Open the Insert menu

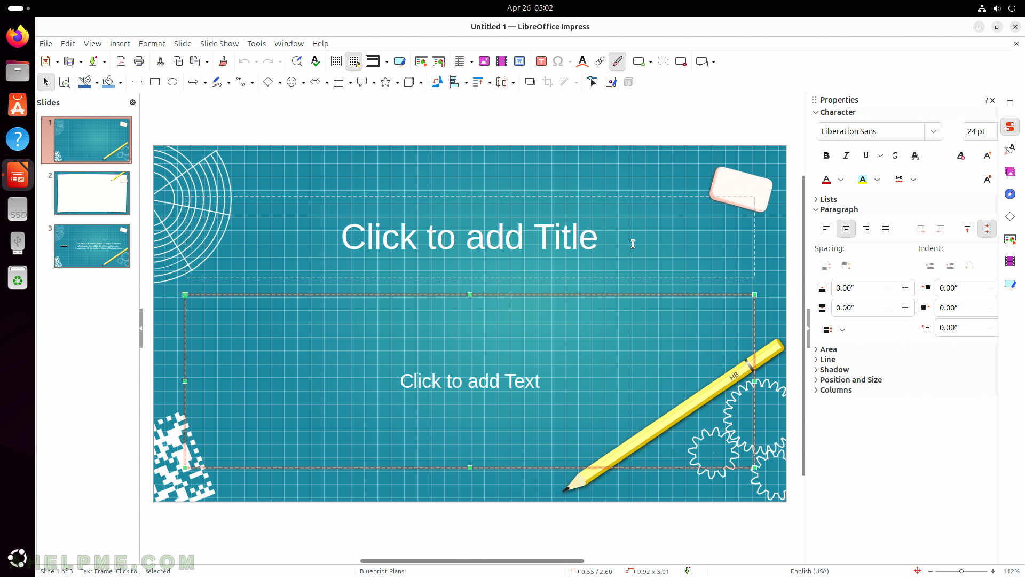[120, 44]
